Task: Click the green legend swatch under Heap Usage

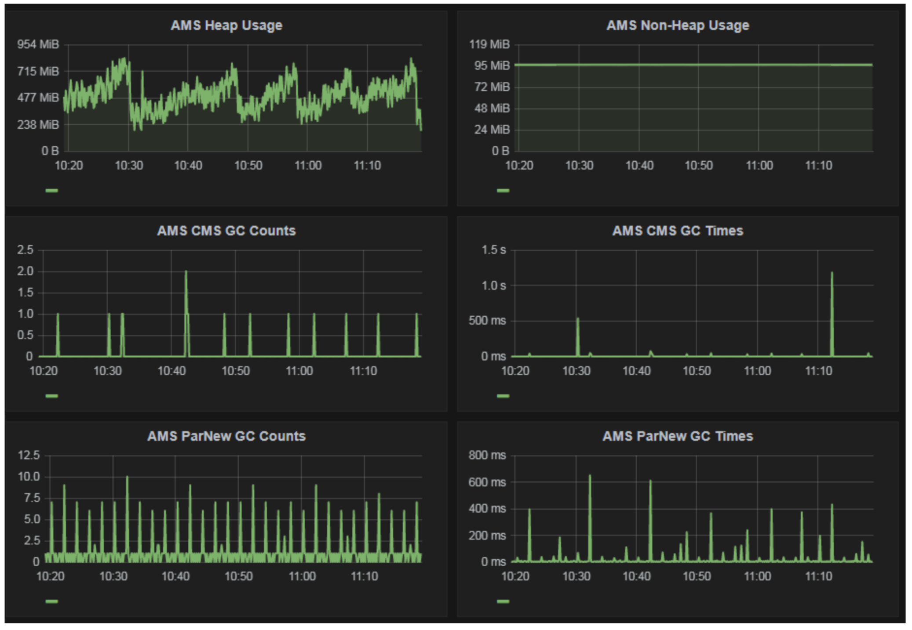Action: point(51,190)
